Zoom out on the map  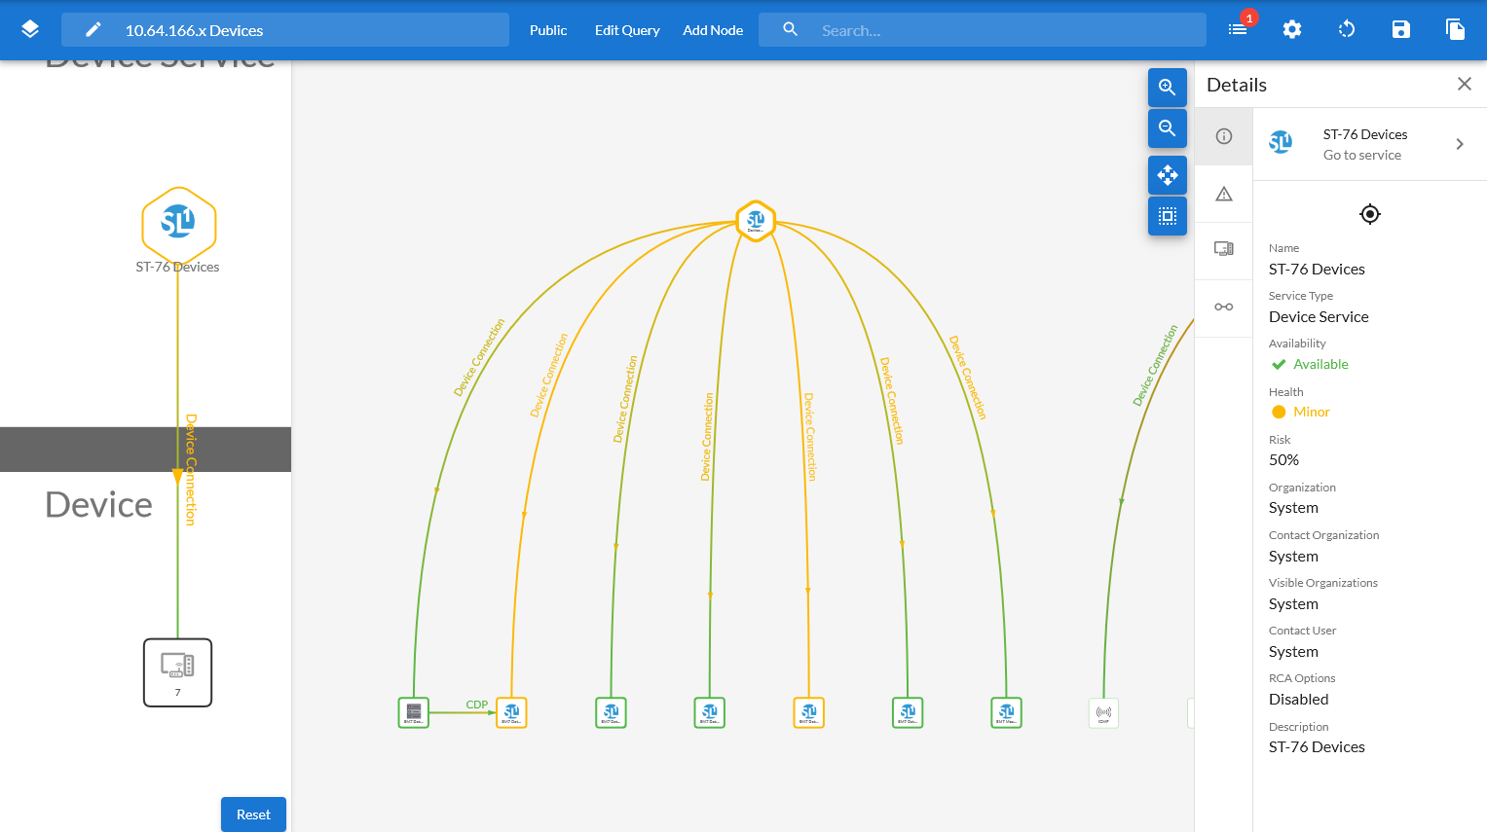[1167, 127]
